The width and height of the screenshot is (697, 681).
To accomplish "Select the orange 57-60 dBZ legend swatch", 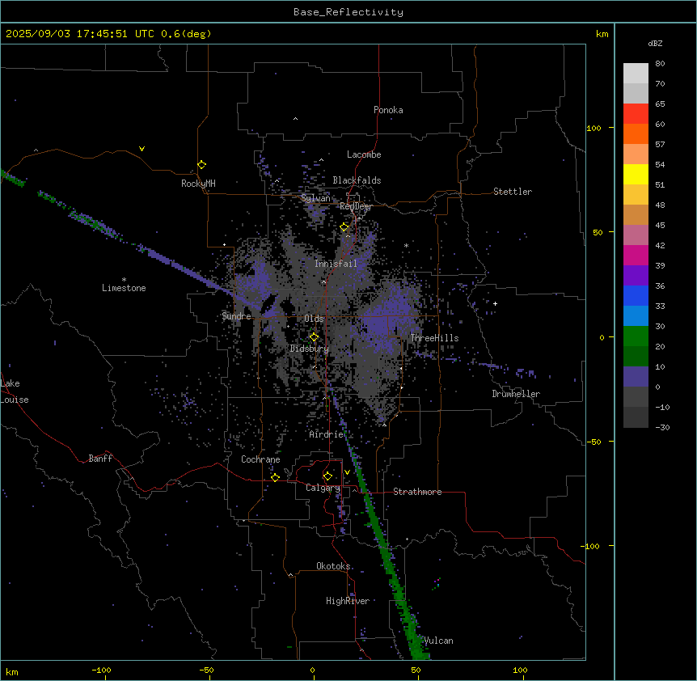I will tap(636, 133).
